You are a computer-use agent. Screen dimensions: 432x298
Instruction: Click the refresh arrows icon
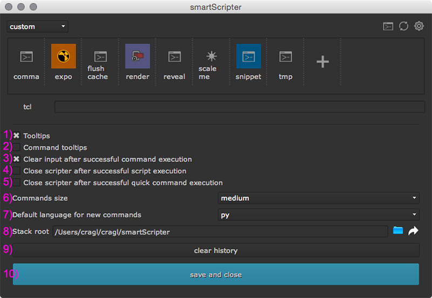(403, 26)
